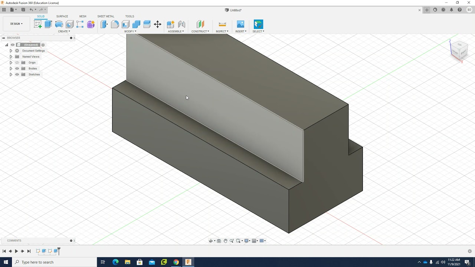Image resolution: width=475 pixels, height=267 pixels.
Task: Select the Create Form tool
Action: click(x=91, y=24)
